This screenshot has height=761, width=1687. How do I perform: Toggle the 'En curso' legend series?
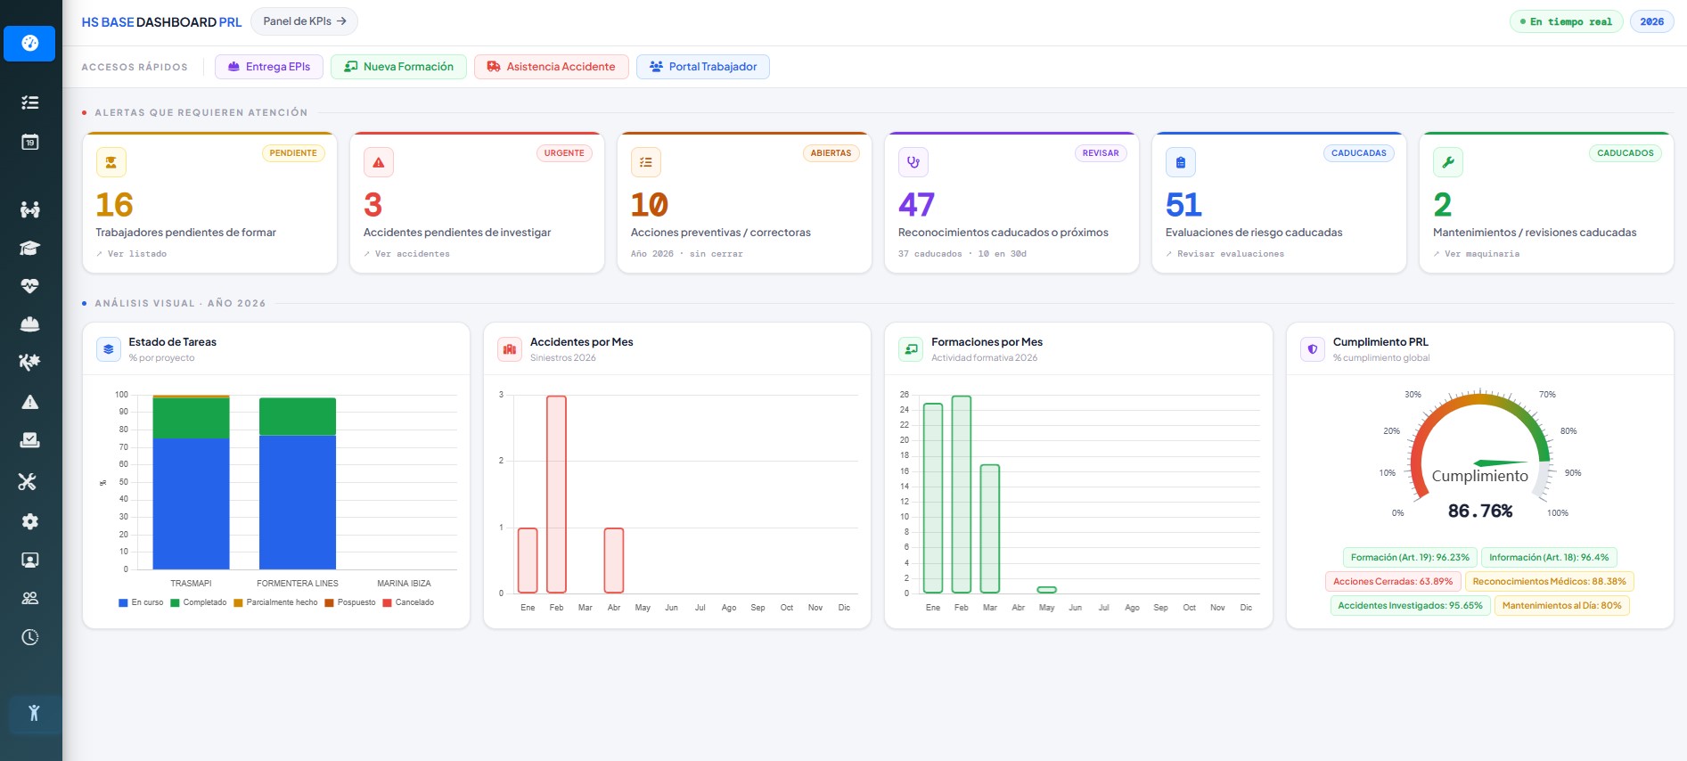tap(141, 603)
